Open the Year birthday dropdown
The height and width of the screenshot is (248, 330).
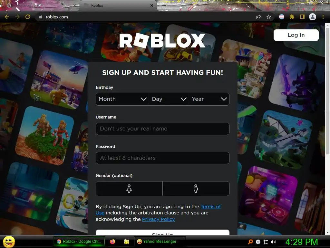[209, 99]
